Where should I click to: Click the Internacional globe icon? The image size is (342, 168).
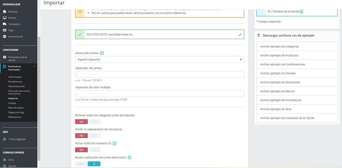point(5,36)
